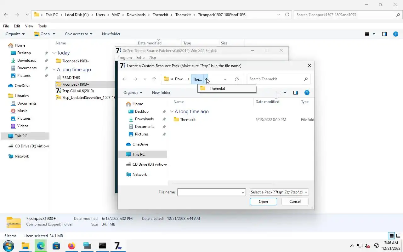The width and height of the screenshot is (403, 252).
Task: Sort the dialog list by Date modified
Action: coord(267,102)
